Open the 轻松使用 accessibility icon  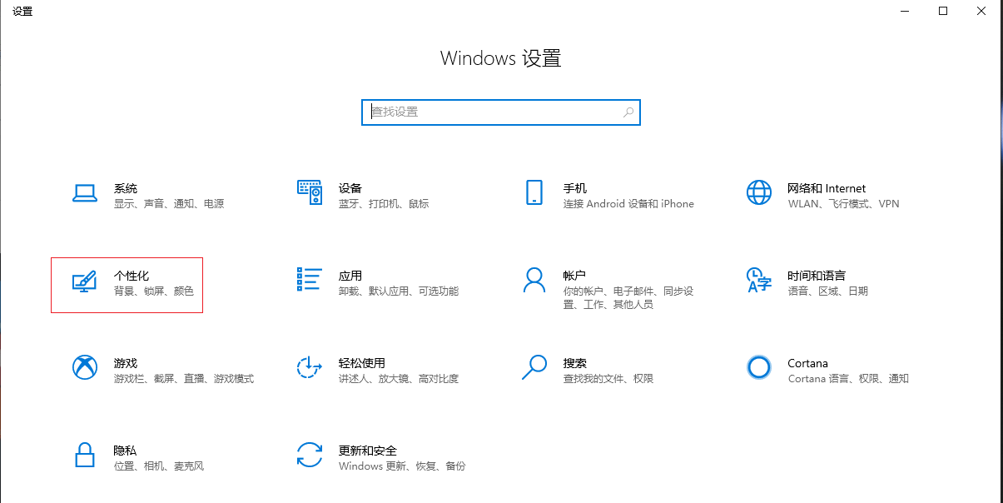[x=309, y=367]
